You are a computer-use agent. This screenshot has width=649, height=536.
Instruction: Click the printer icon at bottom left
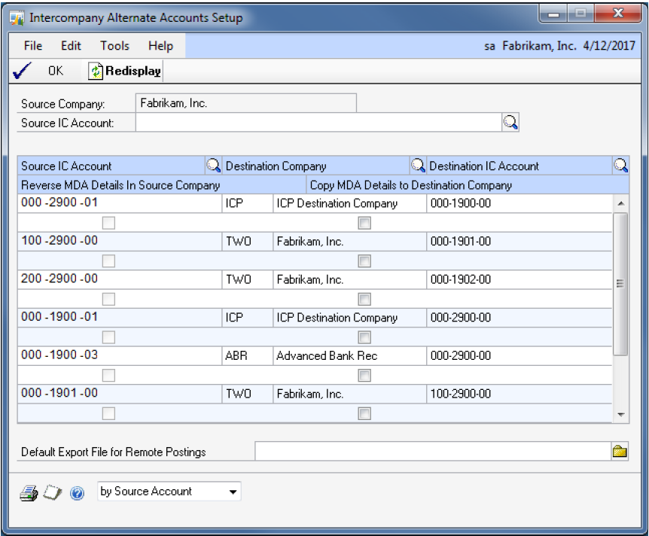click(29, 492)
